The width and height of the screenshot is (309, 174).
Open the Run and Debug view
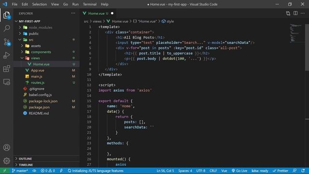[6, 55]
